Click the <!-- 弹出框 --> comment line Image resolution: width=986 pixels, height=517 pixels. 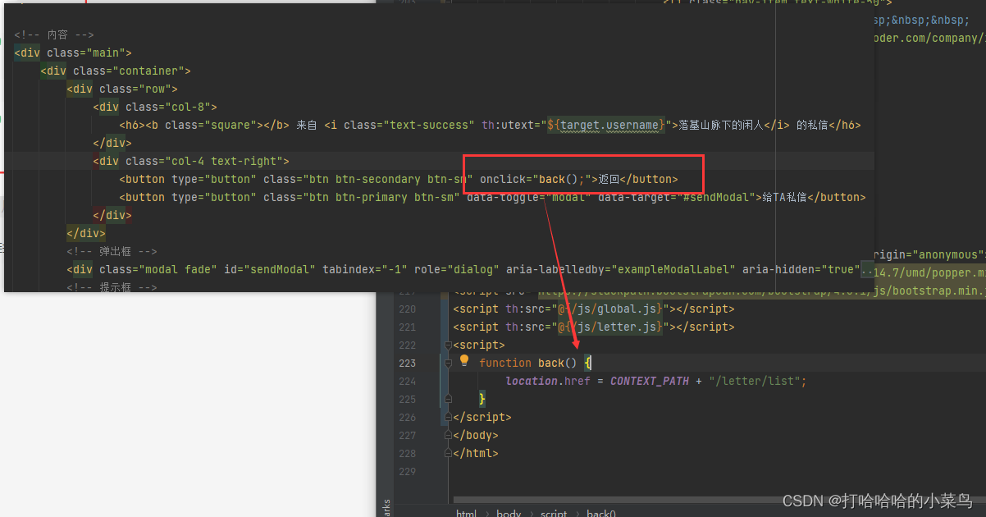click(x=112, y=251)
